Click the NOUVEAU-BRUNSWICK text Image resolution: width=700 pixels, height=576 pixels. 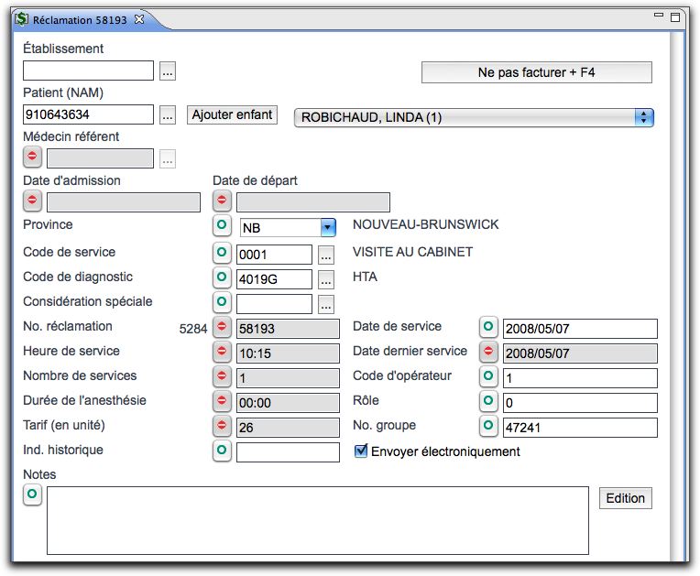click(x=425, y=224)
